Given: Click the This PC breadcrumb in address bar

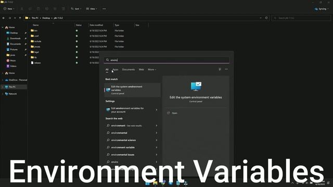Looking at the screenshot, I should point(35,18).
